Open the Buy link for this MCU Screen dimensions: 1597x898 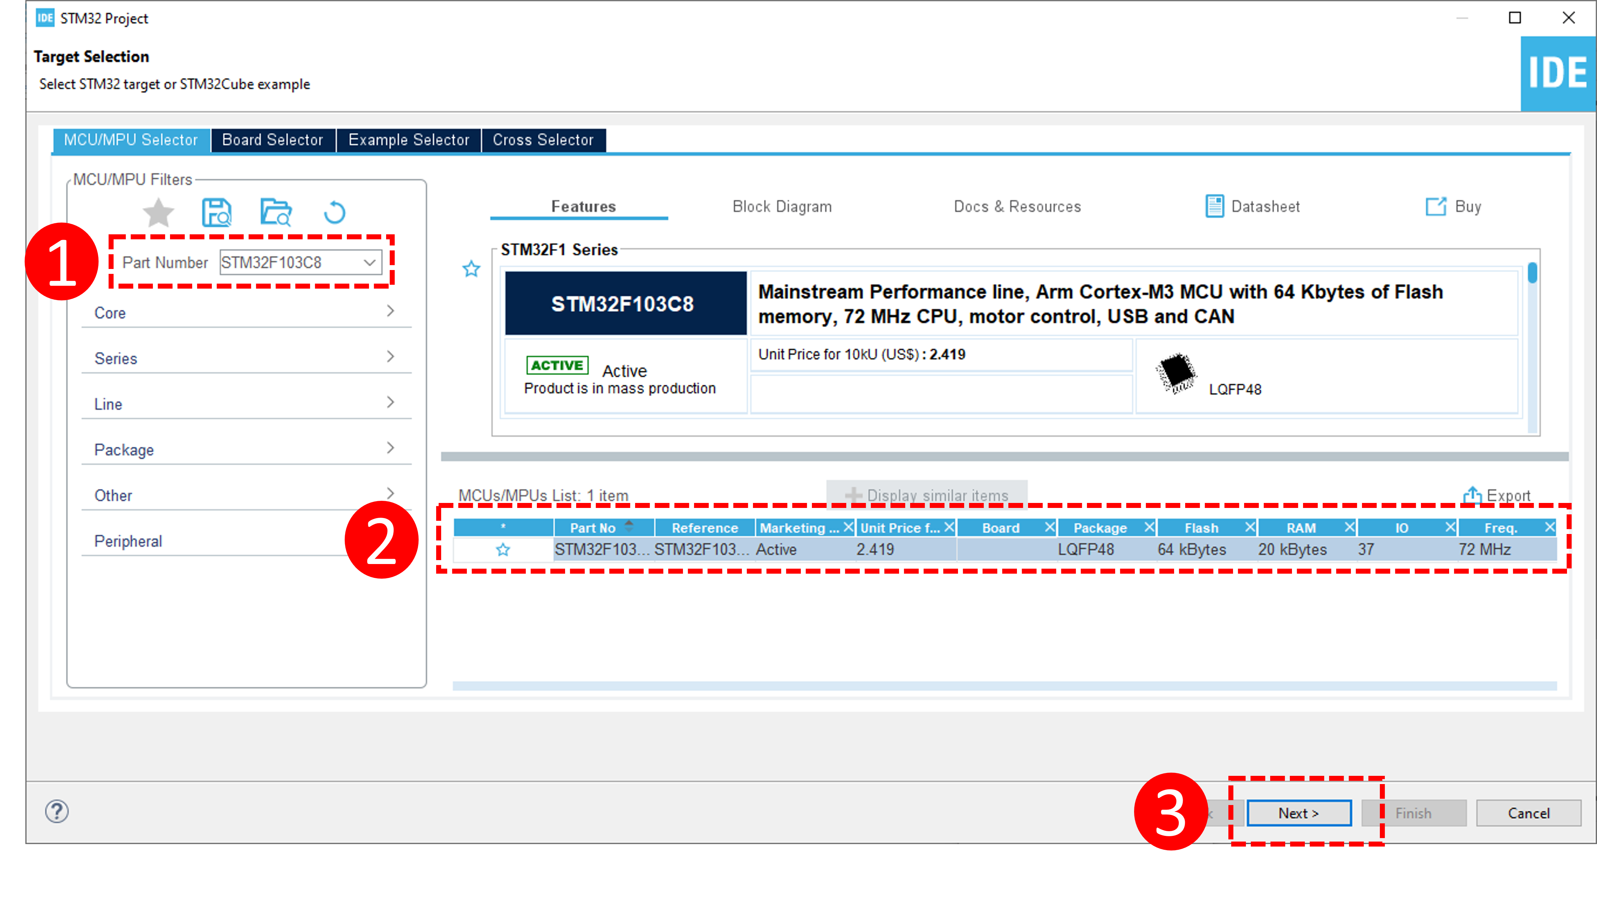(x=1453, y=206)
